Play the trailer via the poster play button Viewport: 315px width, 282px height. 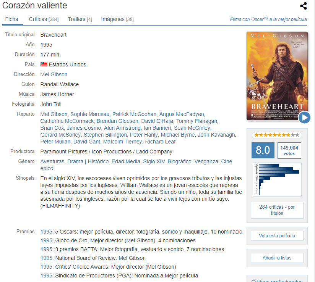304,117
